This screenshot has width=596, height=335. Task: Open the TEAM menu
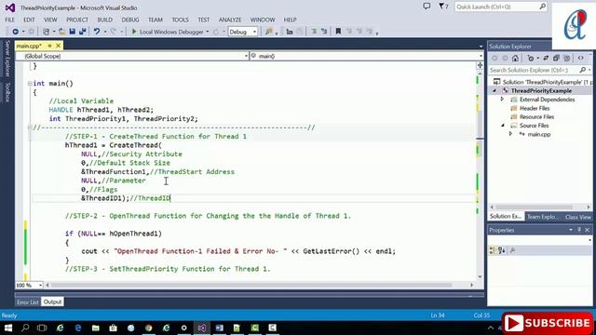click(x=156, y=20)
